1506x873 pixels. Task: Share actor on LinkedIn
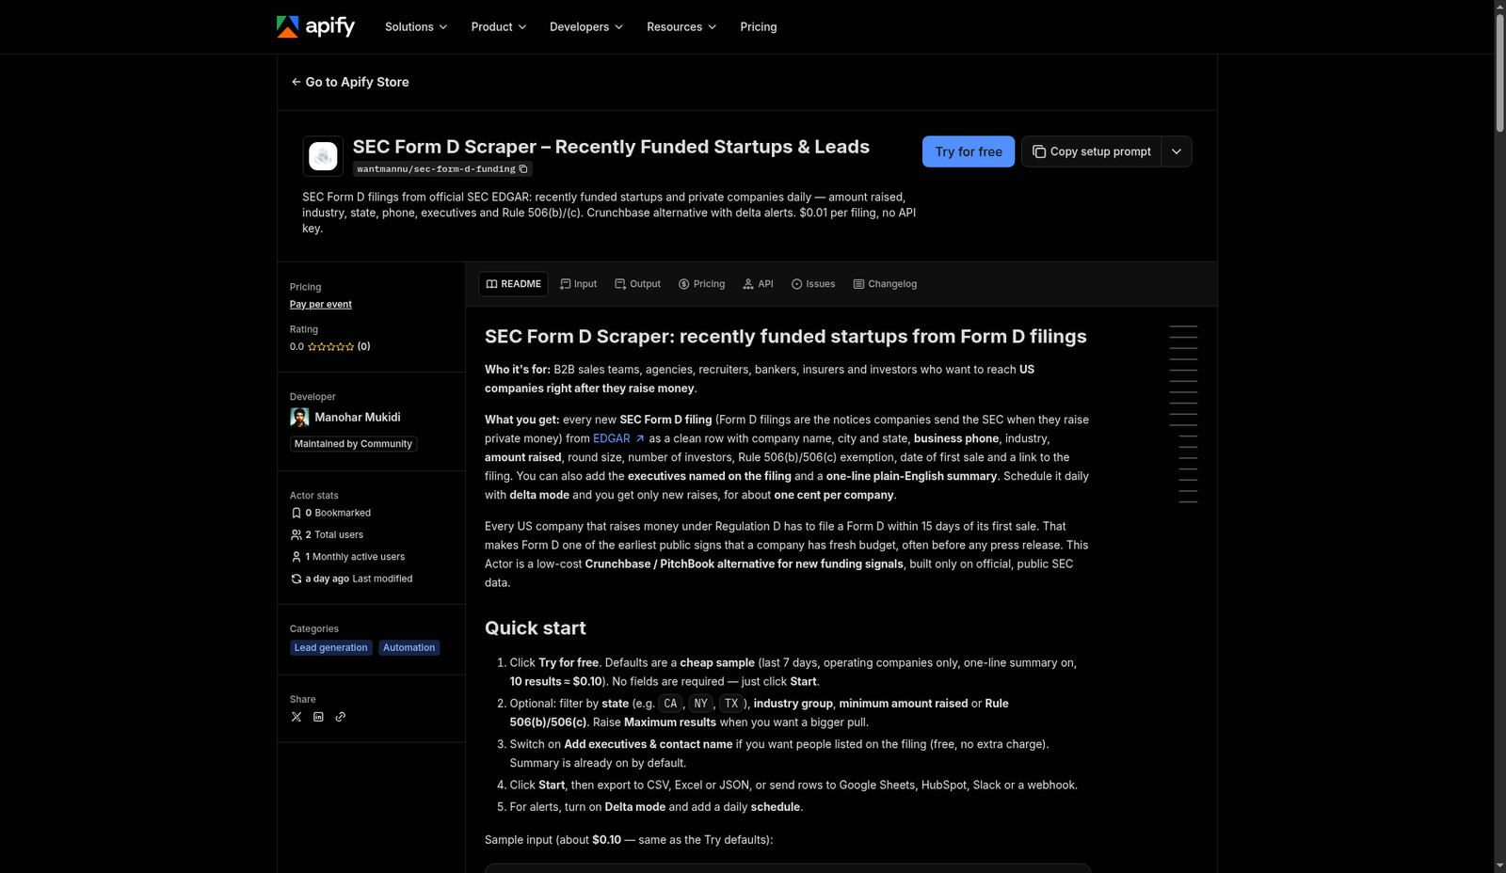318,717
